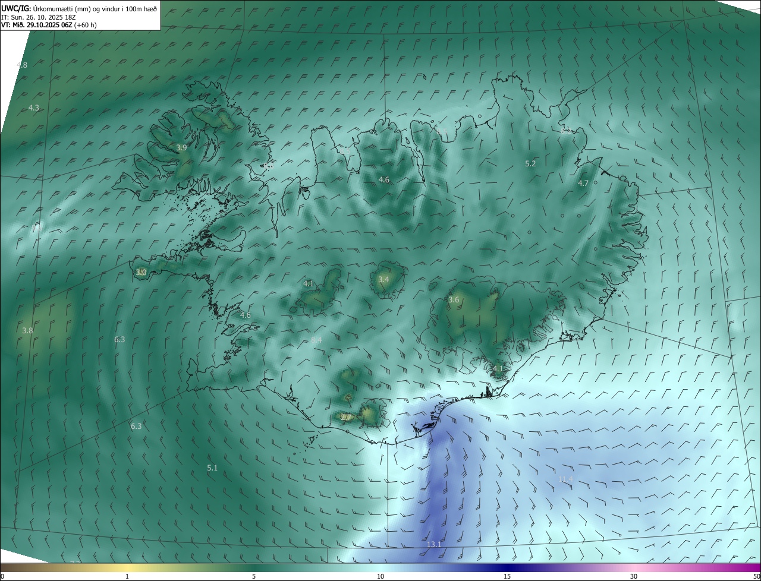Click the 5.1 value over the sea
The image size is (761, 581).
[x=212, y=468]
